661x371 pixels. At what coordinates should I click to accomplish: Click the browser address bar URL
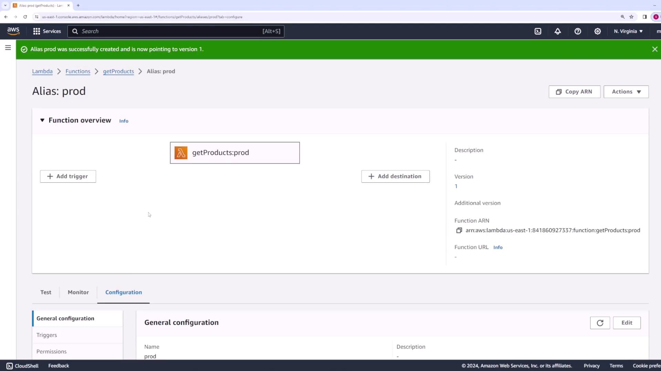pos(142,17)
